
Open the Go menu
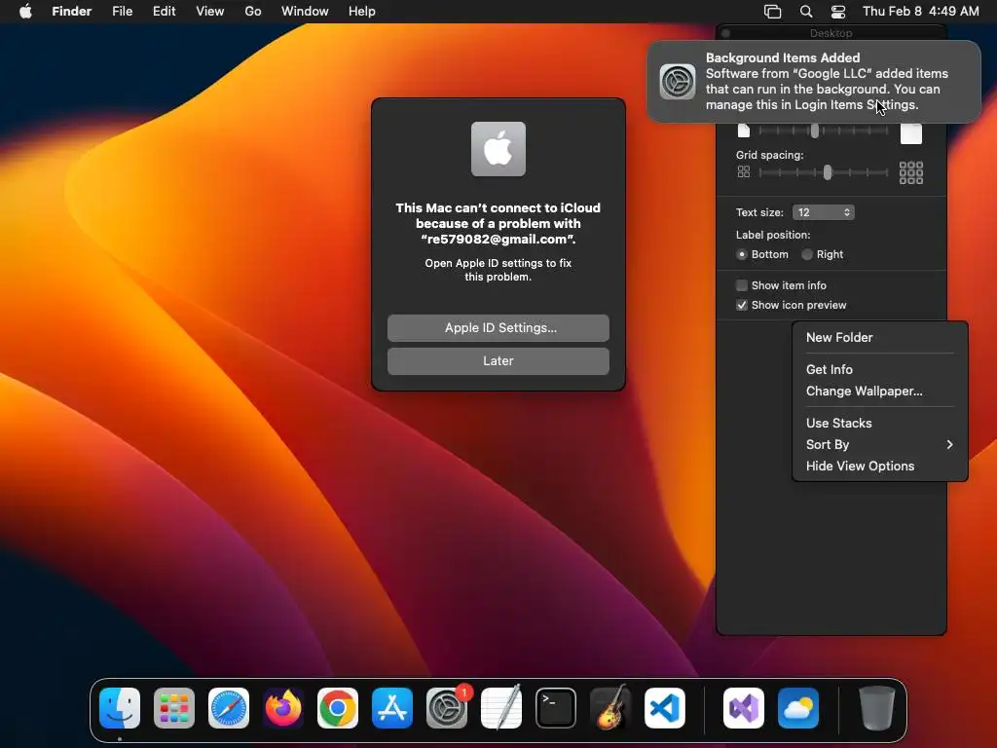(253, 12)
